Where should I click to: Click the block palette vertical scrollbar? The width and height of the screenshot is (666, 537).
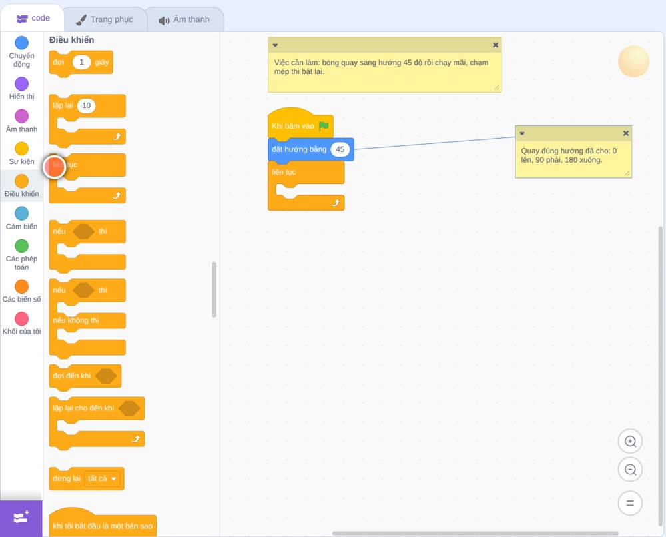[214, 290]
